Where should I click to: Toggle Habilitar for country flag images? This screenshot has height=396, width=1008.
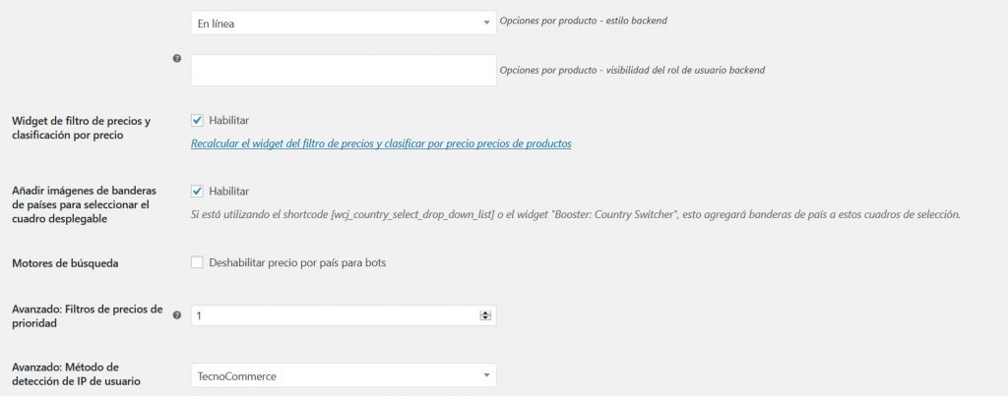click(197, 191)
